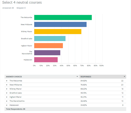
Task: Click the 'The Warwickshire' chart axis label
Action: coord(27,53)
